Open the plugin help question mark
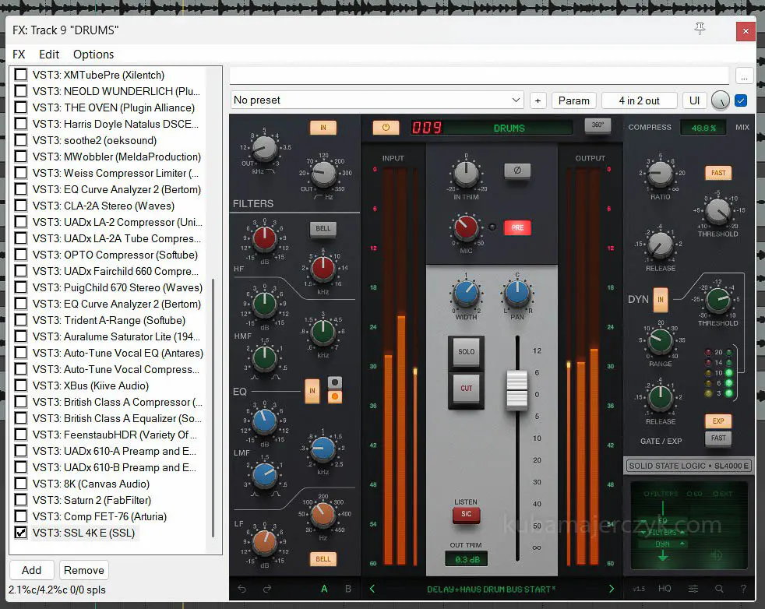Viewport: 765px width, 609px height. point(743,590)
